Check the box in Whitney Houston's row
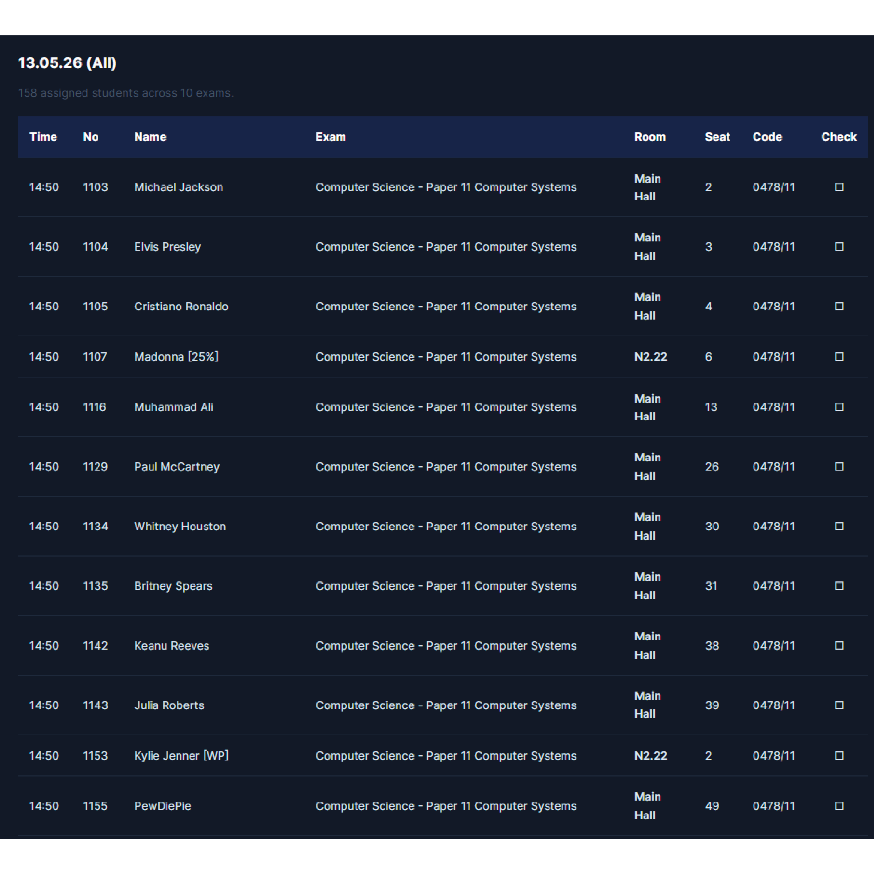 point(839,526)
